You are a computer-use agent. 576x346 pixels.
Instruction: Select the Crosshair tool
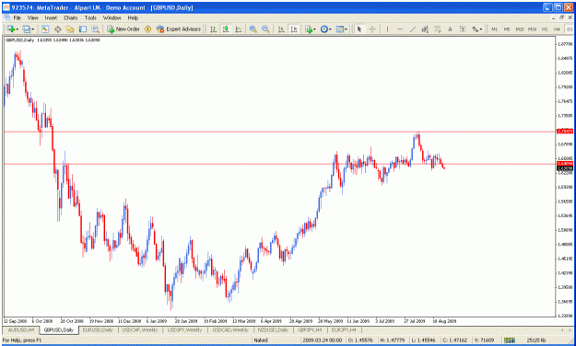coord(371,29)
